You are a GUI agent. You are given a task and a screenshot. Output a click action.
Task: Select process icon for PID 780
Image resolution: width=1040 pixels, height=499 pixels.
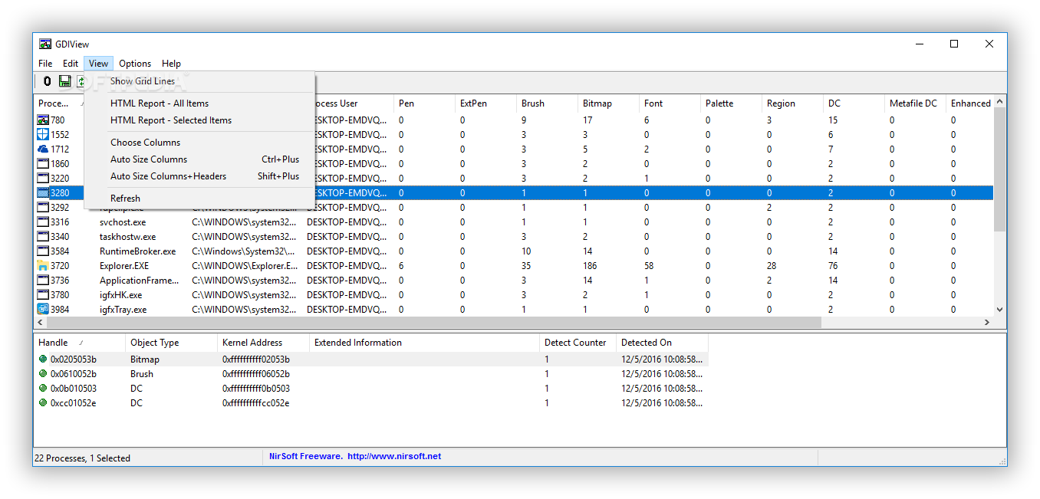coord(43,120)
